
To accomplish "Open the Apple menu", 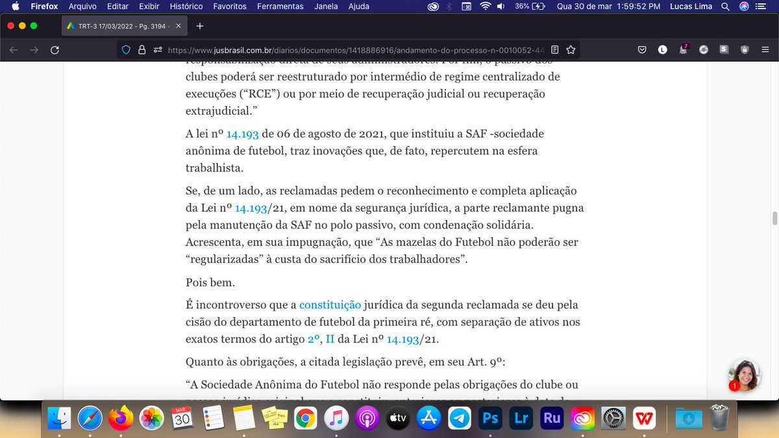I will [16, 6].
